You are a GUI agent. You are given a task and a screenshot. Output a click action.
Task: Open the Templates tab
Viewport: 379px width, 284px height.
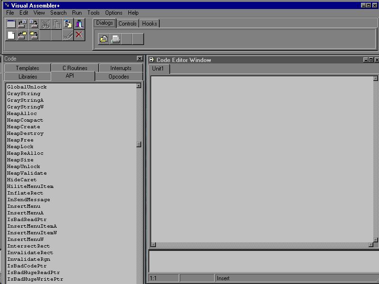(x=27, y=68)
